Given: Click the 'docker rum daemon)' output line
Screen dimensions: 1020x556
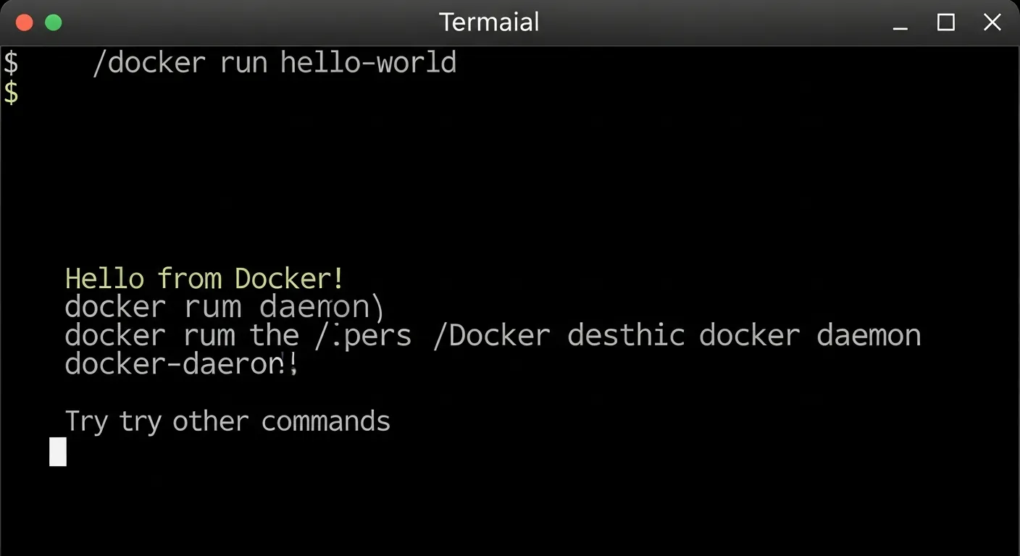Looking at the screenshot, I should (225, 306).
